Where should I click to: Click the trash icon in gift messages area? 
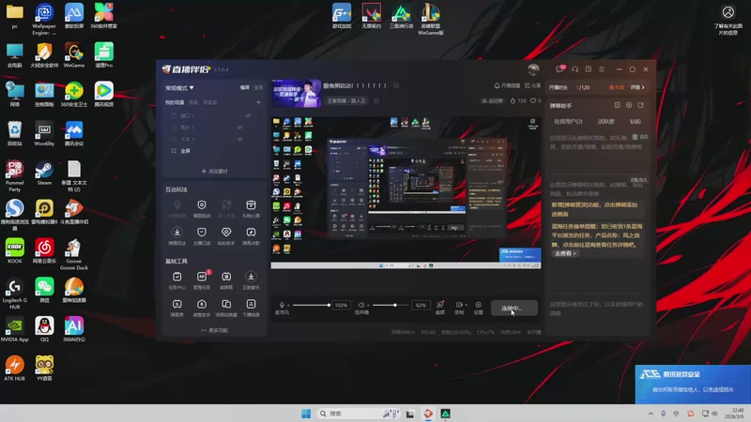tap(635, 137)
